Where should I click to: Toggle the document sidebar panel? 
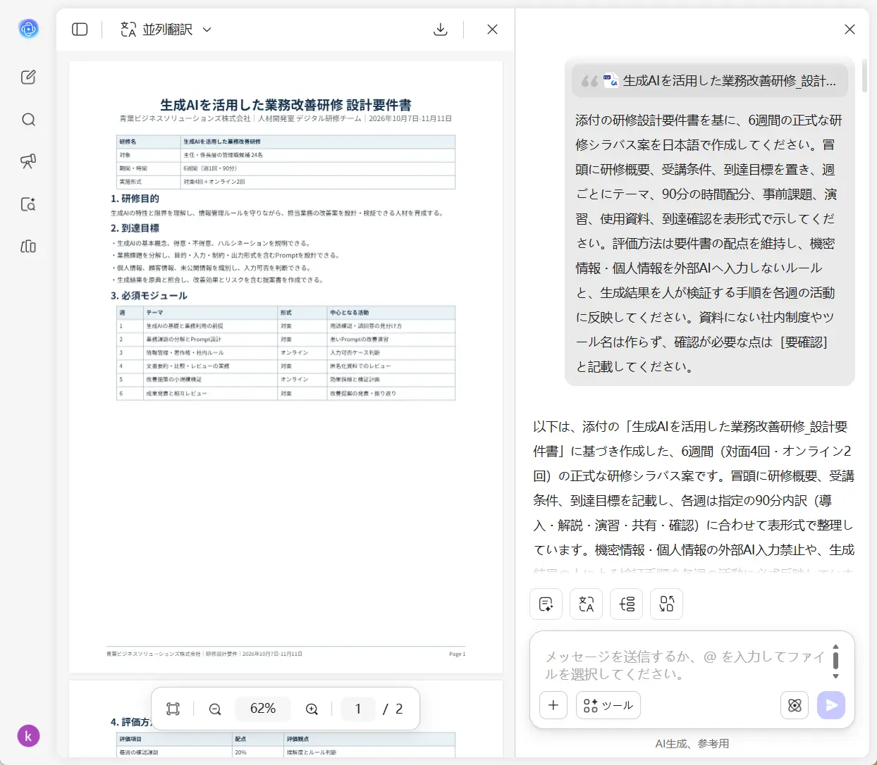[x=80, y=30]
